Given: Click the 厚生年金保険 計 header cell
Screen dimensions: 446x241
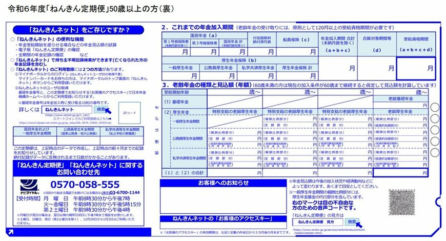Looking at the screenshot, I should (x=297, y=68).
